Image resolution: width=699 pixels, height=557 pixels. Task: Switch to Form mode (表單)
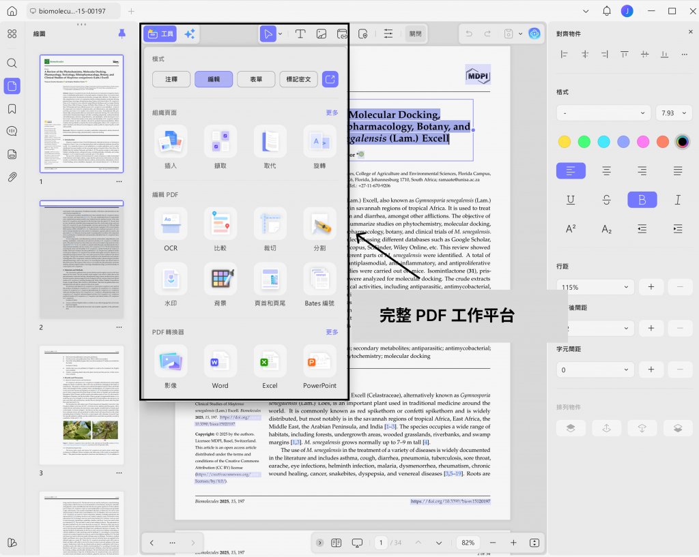256,79
